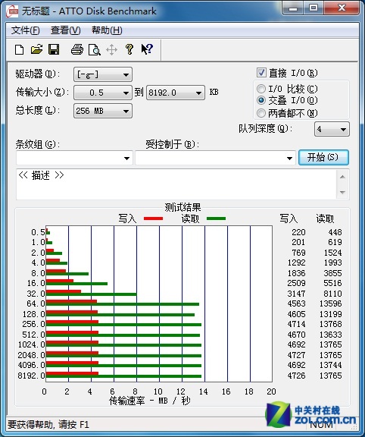Viewport: 365px width, 437px height.
Task: Click the read value 13744
Action: 330,365
